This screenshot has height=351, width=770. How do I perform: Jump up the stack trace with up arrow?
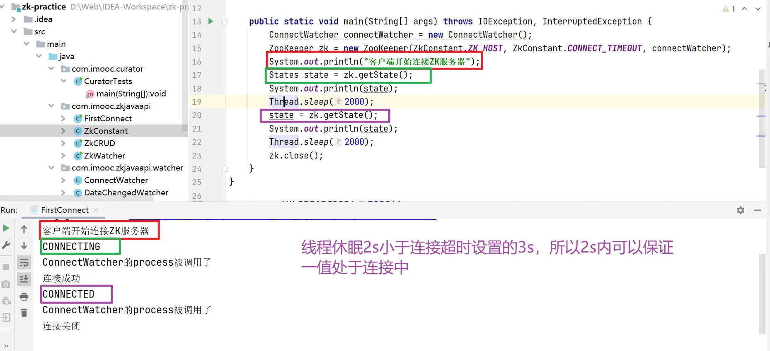tap(24, 229)
